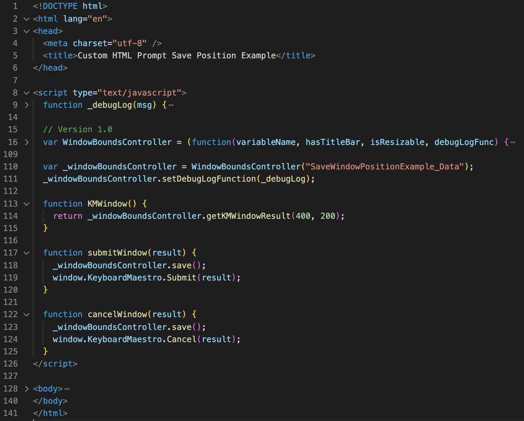Click the number 400 argument
Image resolution: width=524 pixels, height=421 pixels.
point(303,216)
